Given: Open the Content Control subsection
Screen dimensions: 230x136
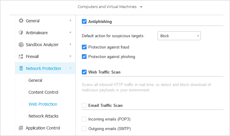Looking at the screenshot, I should click(43, 92).
